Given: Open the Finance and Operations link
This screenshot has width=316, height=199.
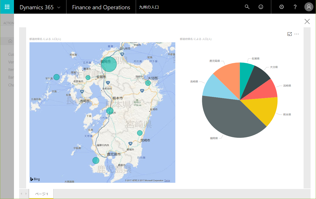Looking at the screenshot, I should pos(101,7).
